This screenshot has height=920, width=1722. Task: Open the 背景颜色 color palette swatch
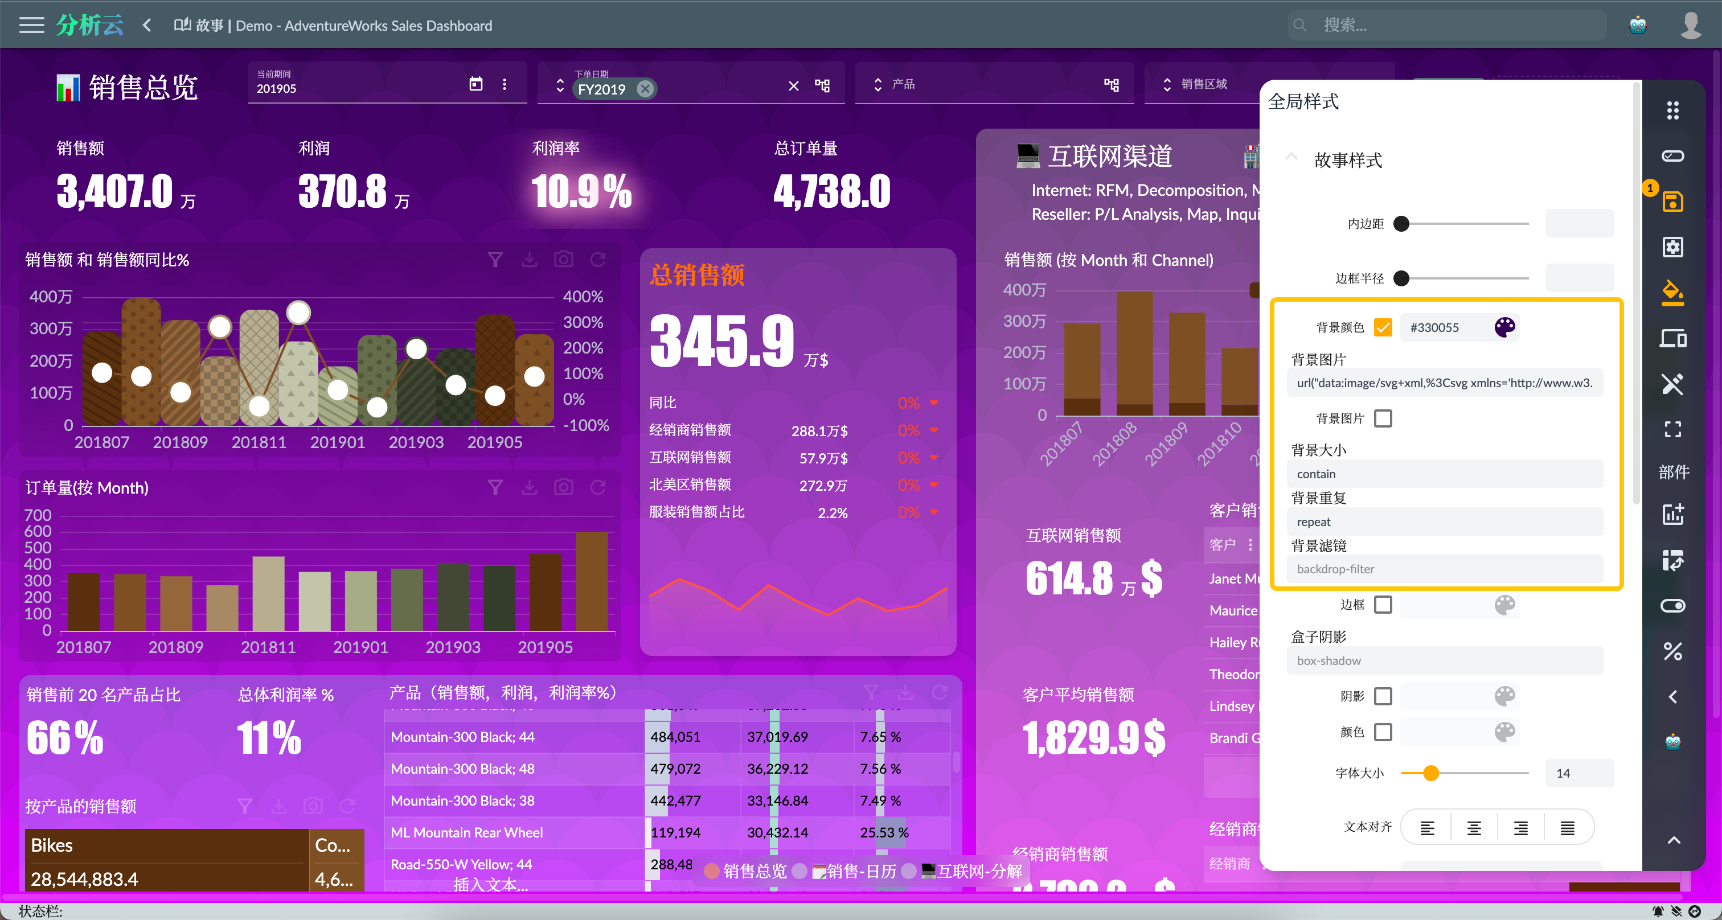(x=1504, y=327)
